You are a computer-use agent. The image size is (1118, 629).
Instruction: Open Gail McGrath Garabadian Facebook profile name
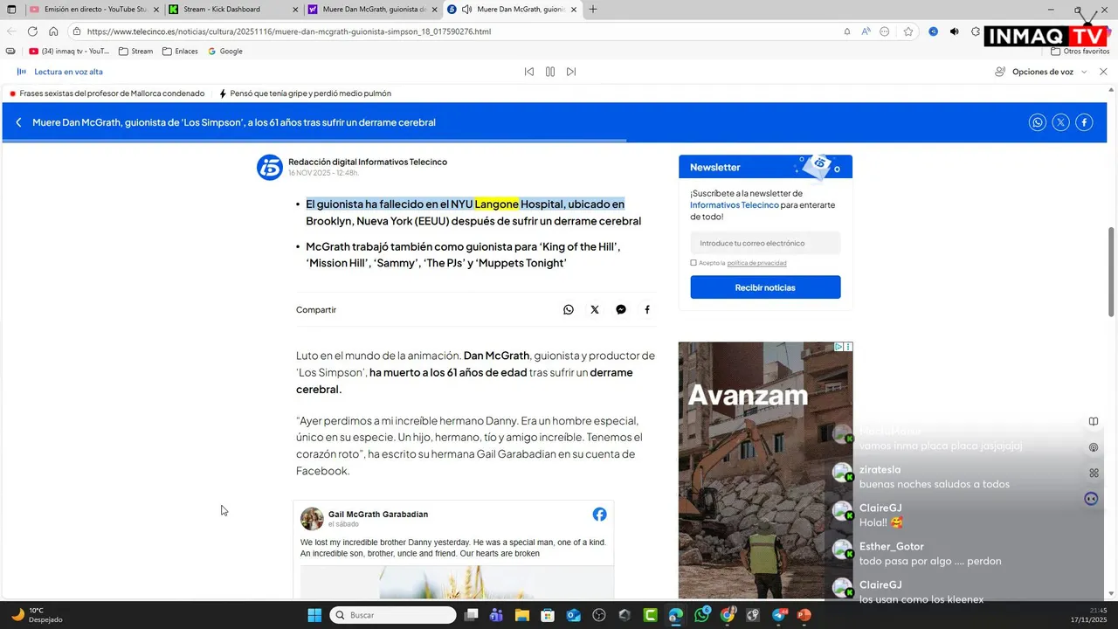[378, 515]
